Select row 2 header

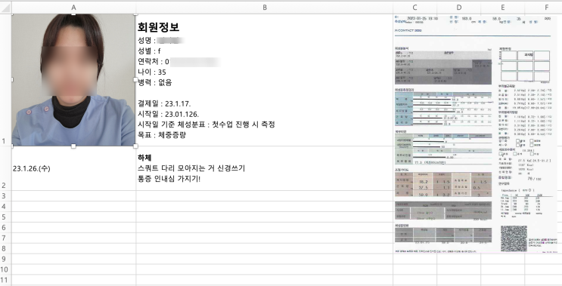pos(5,168)
